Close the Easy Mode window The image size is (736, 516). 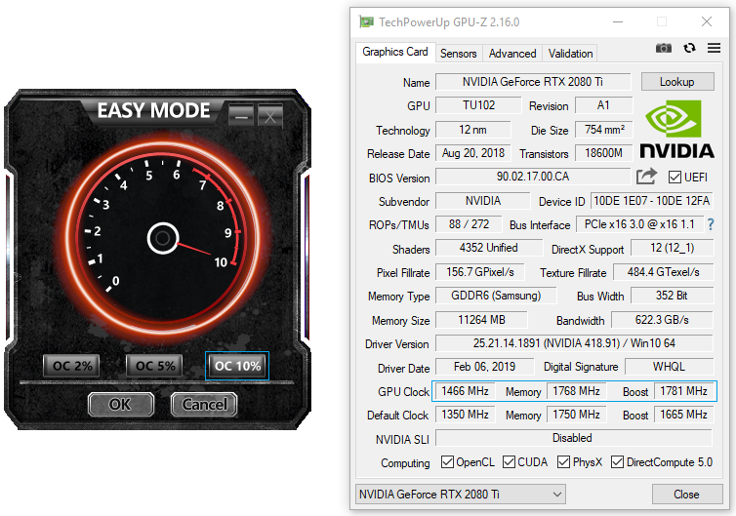coord(269,116)
